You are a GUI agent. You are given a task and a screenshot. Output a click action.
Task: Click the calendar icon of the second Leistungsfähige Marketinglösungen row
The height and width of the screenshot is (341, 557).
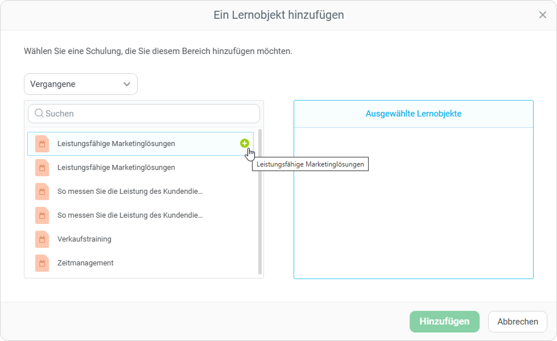point(42,168)
